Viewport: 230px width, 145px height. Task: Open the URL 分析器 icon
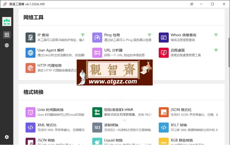tap(97, 52)
